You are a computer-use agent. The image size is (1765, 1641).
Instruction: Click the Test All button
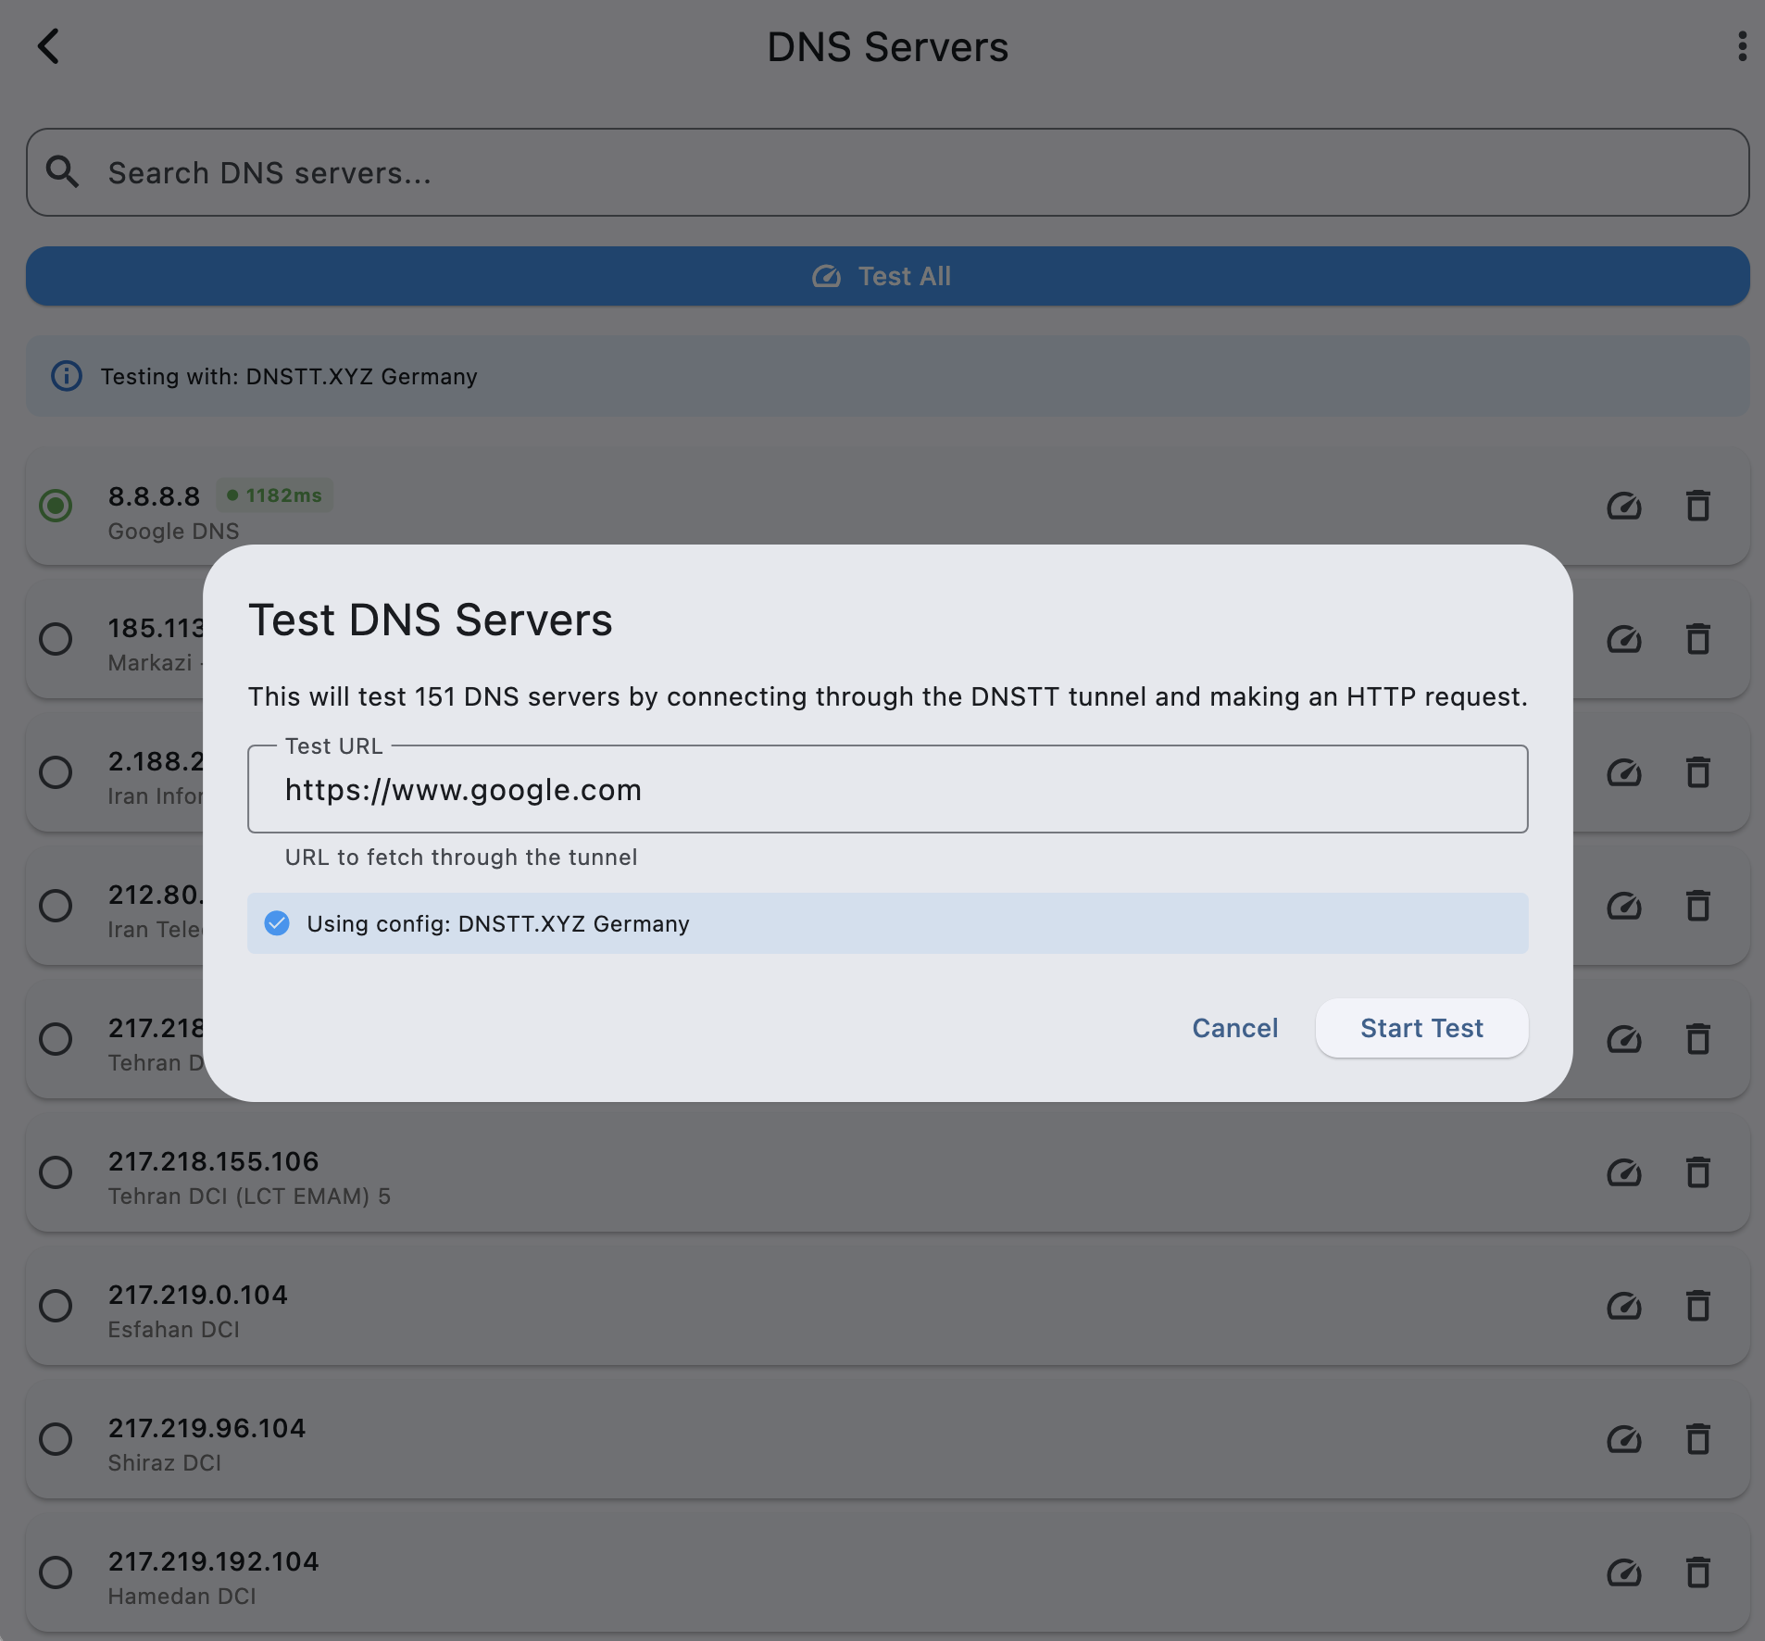pyautogui.click(x=887, y=276)
